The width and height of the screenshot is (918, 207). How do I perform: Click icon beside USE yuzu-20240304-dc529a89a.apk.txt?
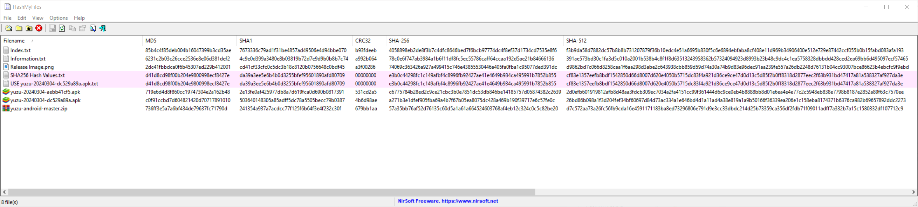point(6,83)
